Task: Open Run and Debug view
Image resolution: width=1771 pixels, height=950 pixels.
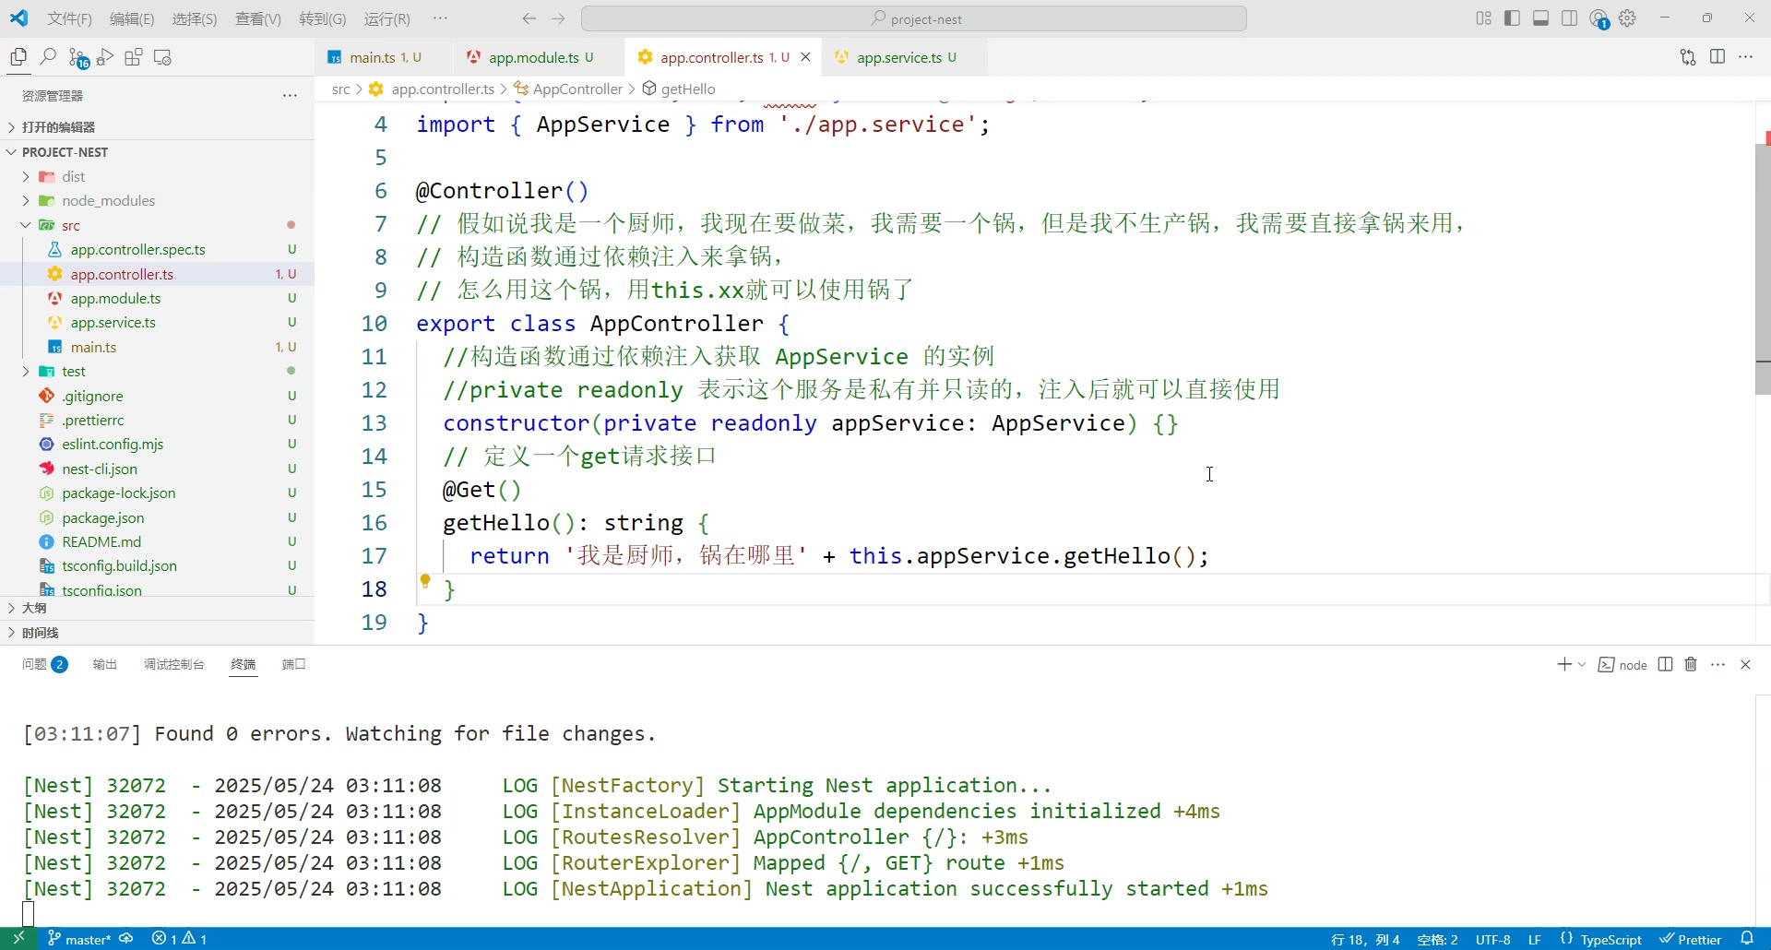Action: point(105,57)
